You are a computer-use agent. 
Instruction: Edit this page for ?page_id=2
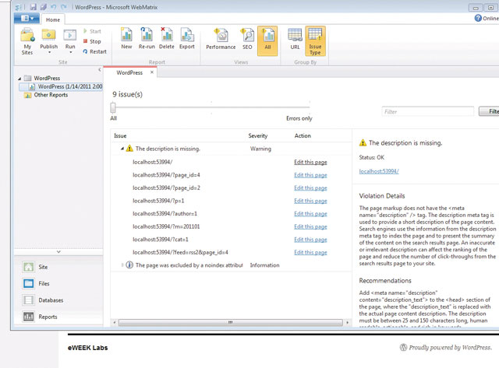(x=310, y=188)
